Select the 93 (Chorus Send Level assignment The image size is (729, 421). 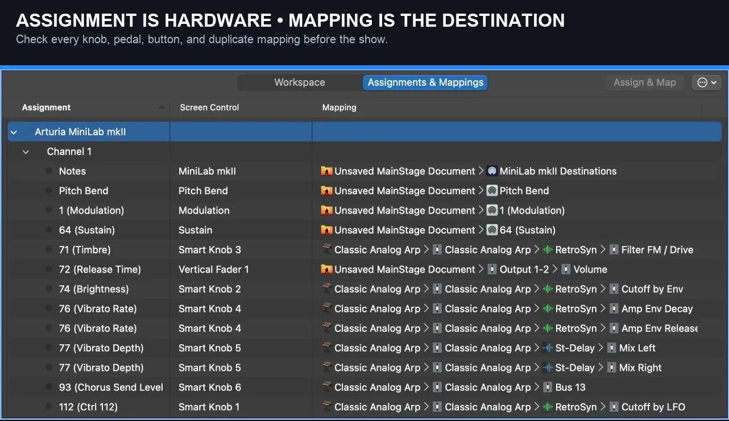pyautogui.click(x=111, y=387)
